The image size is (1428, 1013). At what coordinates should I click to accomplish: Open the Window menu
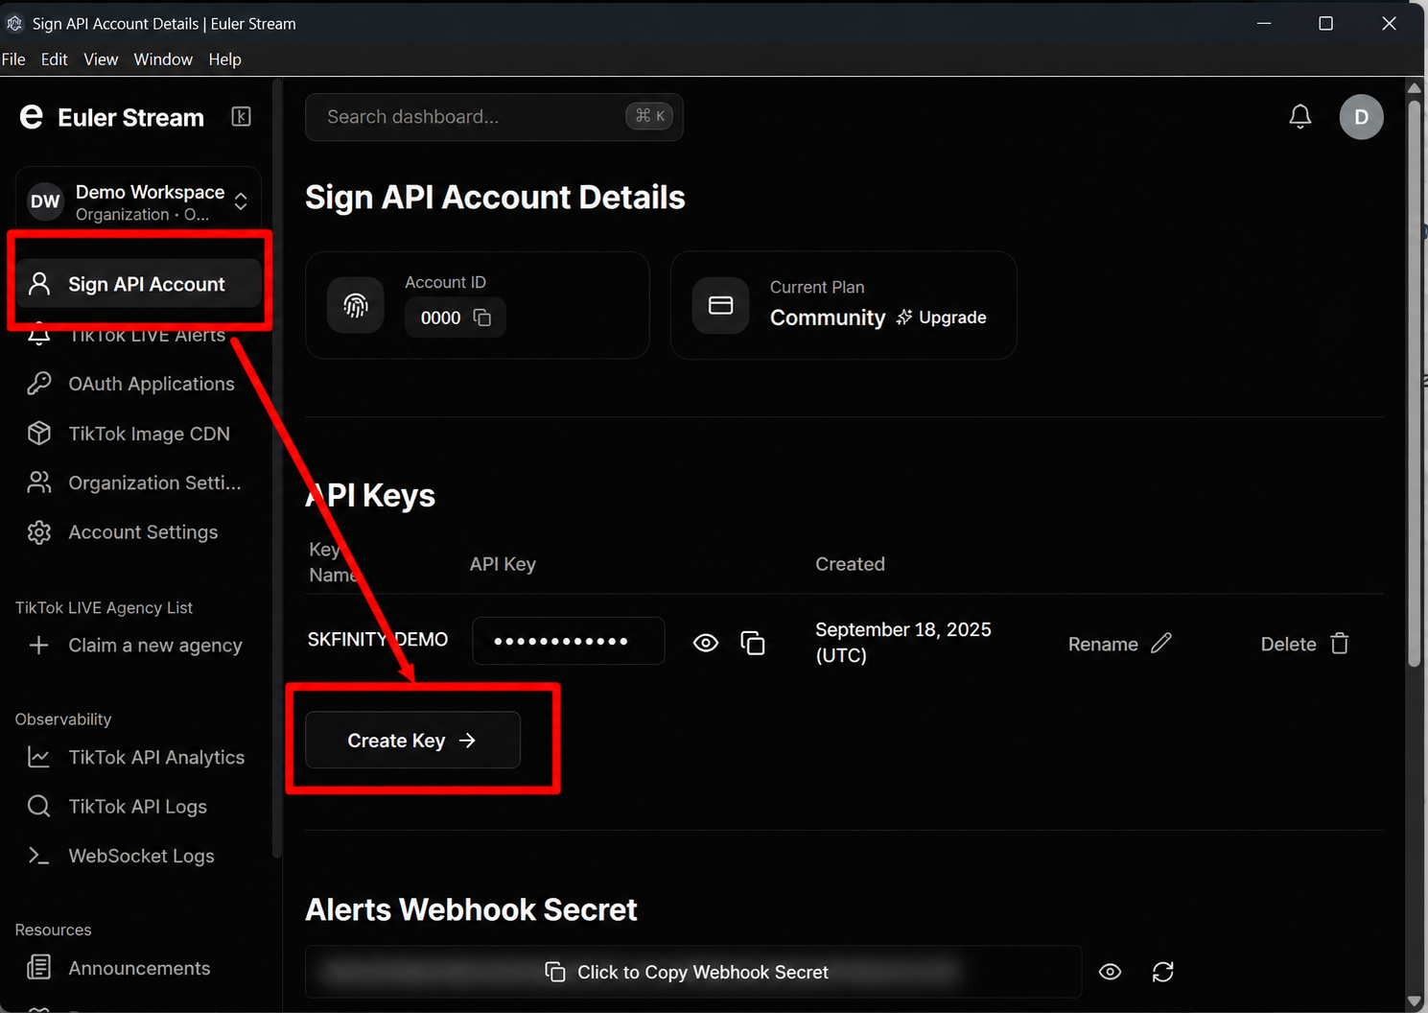point(163,59)
